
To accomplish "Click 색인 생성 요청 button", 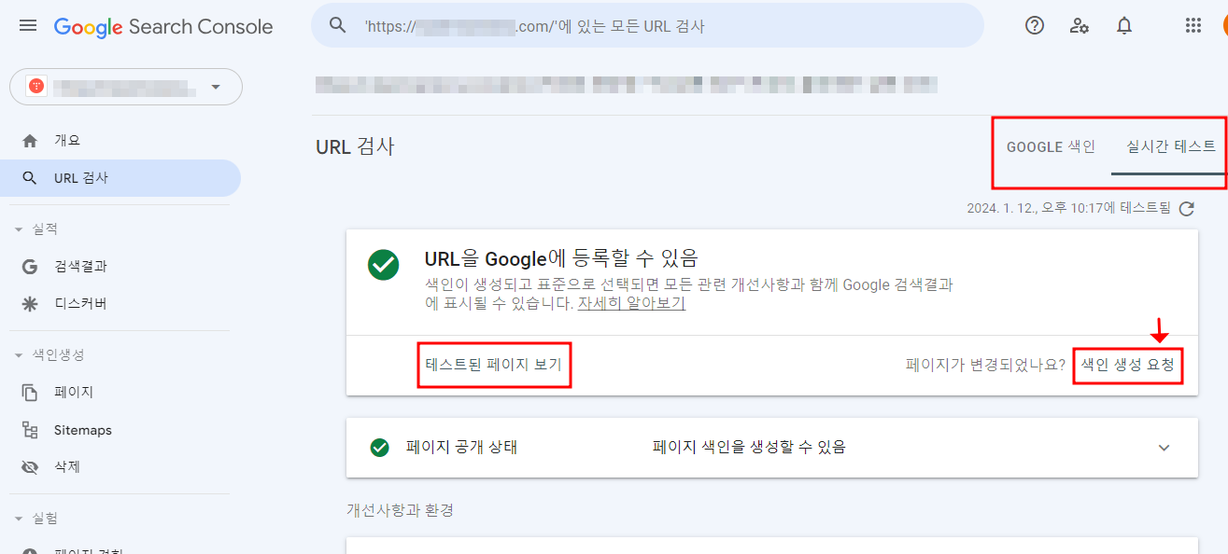I will point(1127,365).
